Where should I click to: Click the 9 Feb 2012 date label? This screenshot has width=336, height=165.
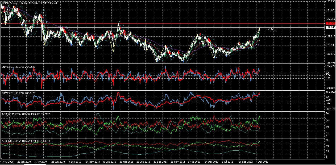pos(194,161)
